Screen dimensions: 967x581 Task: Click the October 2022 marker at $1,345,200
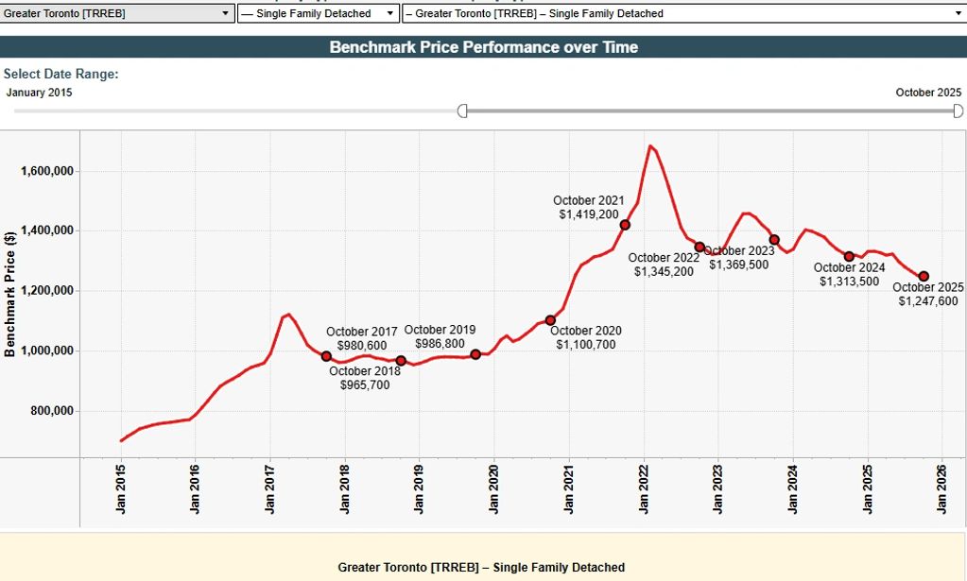(x=698, y=246)
